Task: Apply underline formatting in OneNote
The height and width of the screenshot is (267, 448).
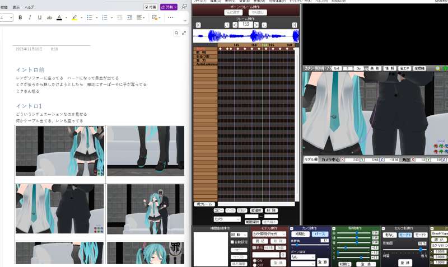Action: [x=40, y=18]
